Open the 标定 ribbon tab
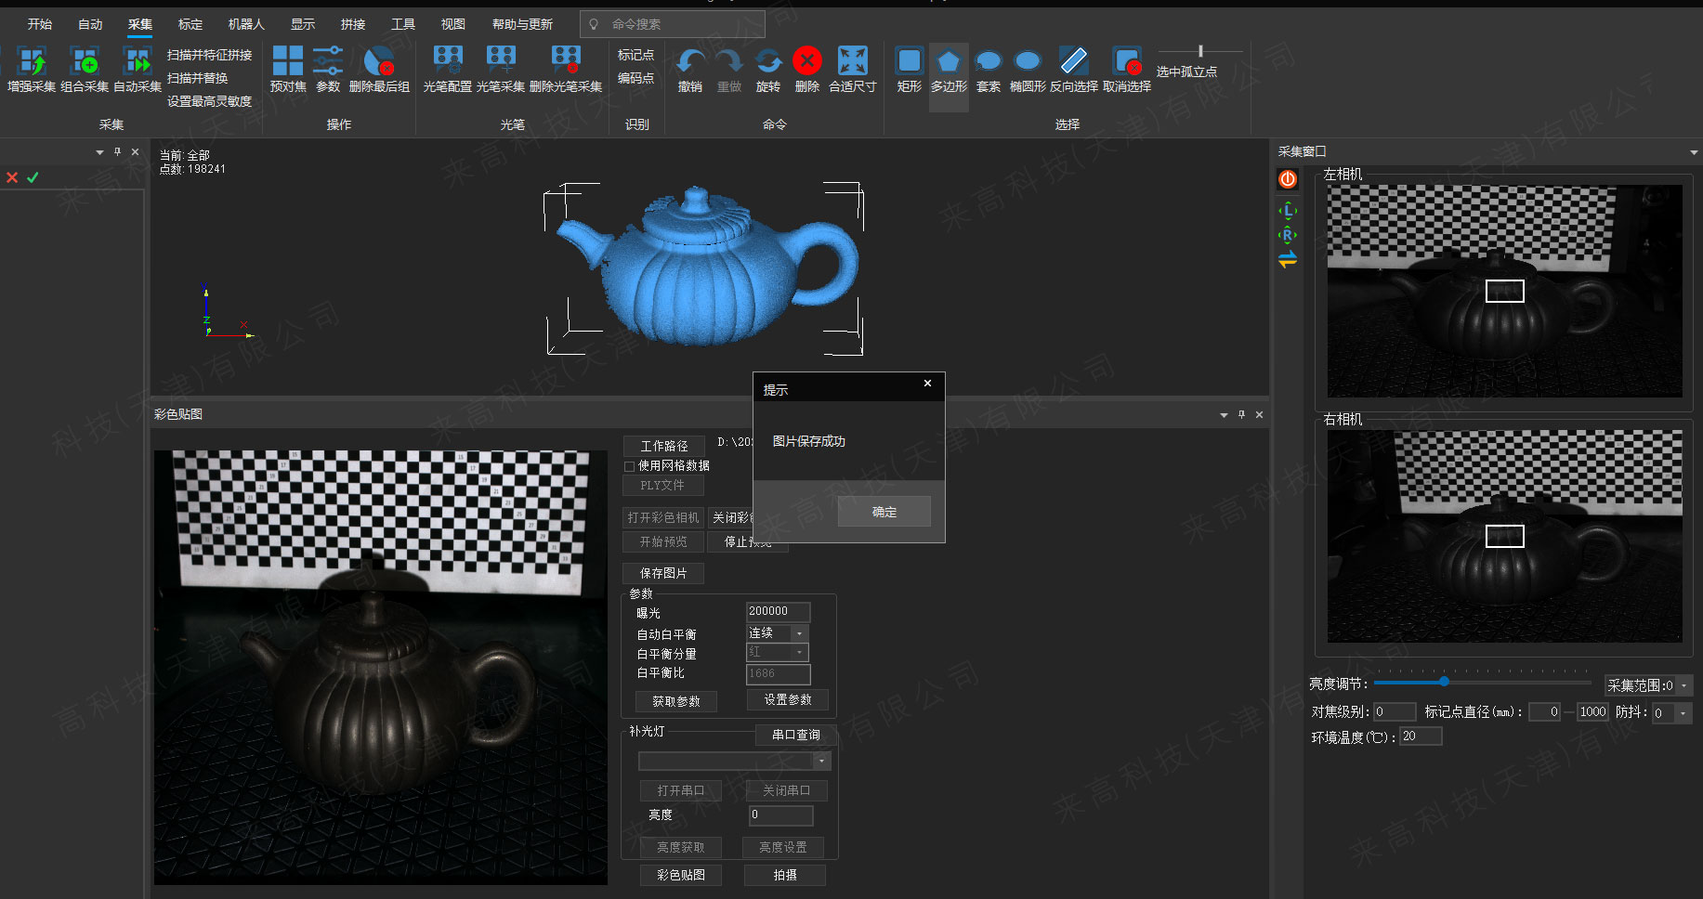This screenshot has width=1703, height=899. tap(190, 24)
